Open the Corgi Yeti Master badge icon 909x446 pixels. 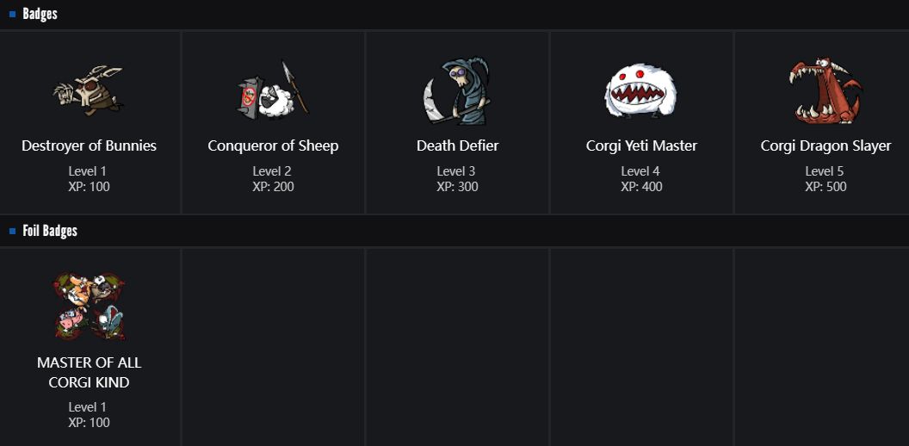[641, 90]
